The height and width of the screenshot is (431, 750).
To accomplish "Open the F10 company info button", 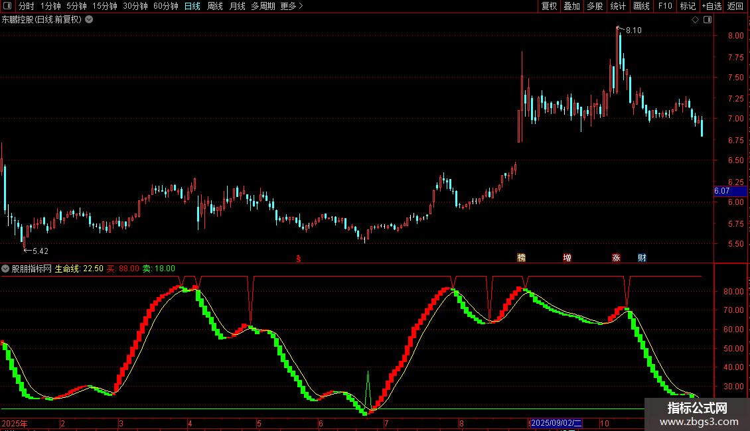I will point(665,6).
